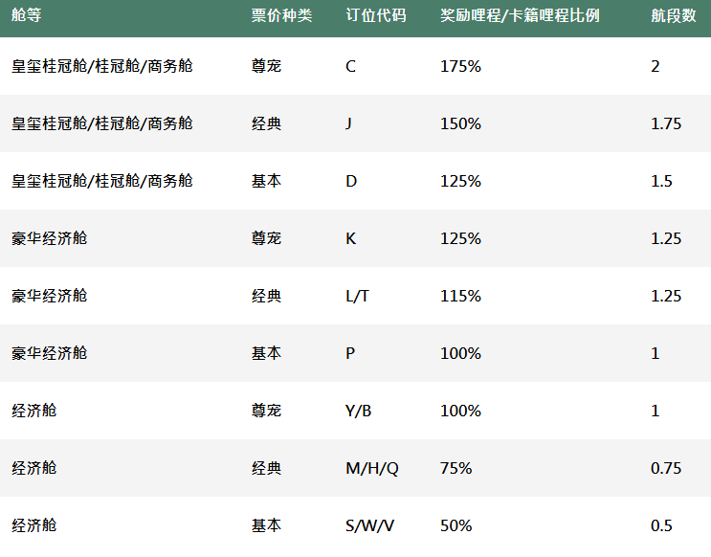
Task: Click 尊宠 fare type in Y/B row
Action: click(266, 411)
